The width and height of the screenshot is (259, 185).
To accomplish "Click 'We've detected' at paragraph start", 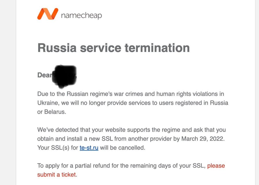I will (58, 130).
